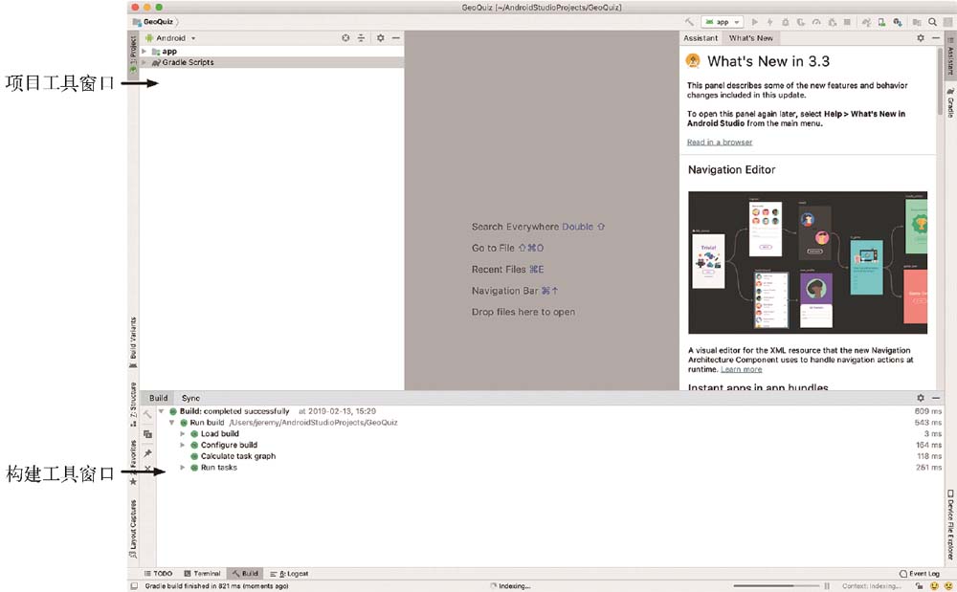
Task: Open the AVD Manager icon
Action: click(882, 22)
